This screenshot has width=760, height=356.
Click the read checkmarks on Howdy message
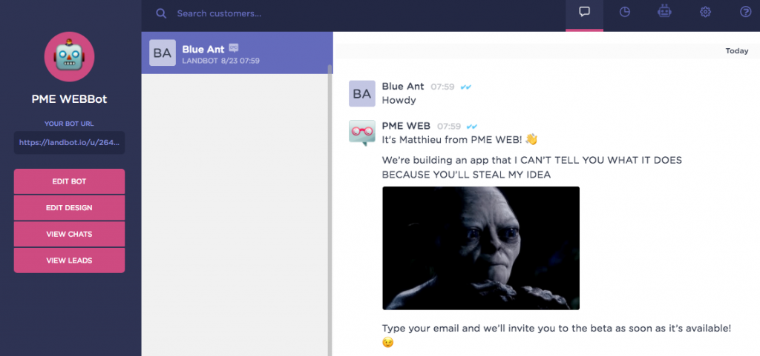466,87
